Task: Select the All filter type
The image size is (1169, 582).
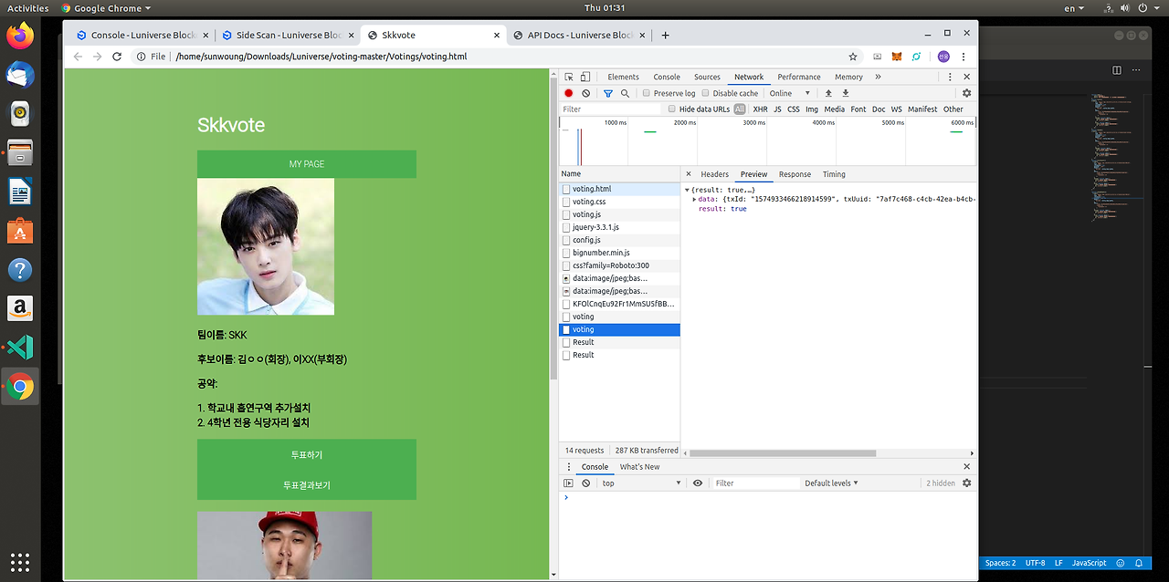Action: pos(740,109)
